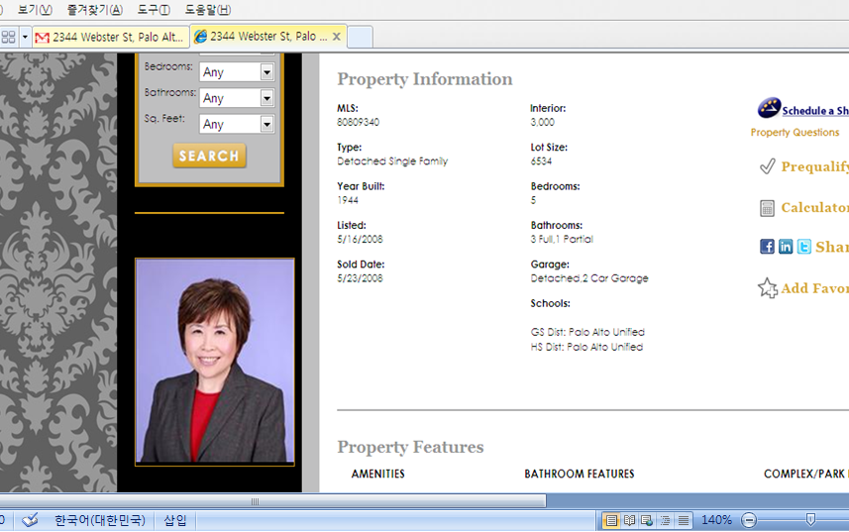
Task: Open the Bathrooms dropdown list
Action: [266, 98]
